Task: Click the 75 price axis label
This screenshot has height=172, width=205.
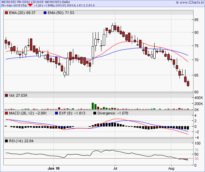Action: click(x=196, y=46)
